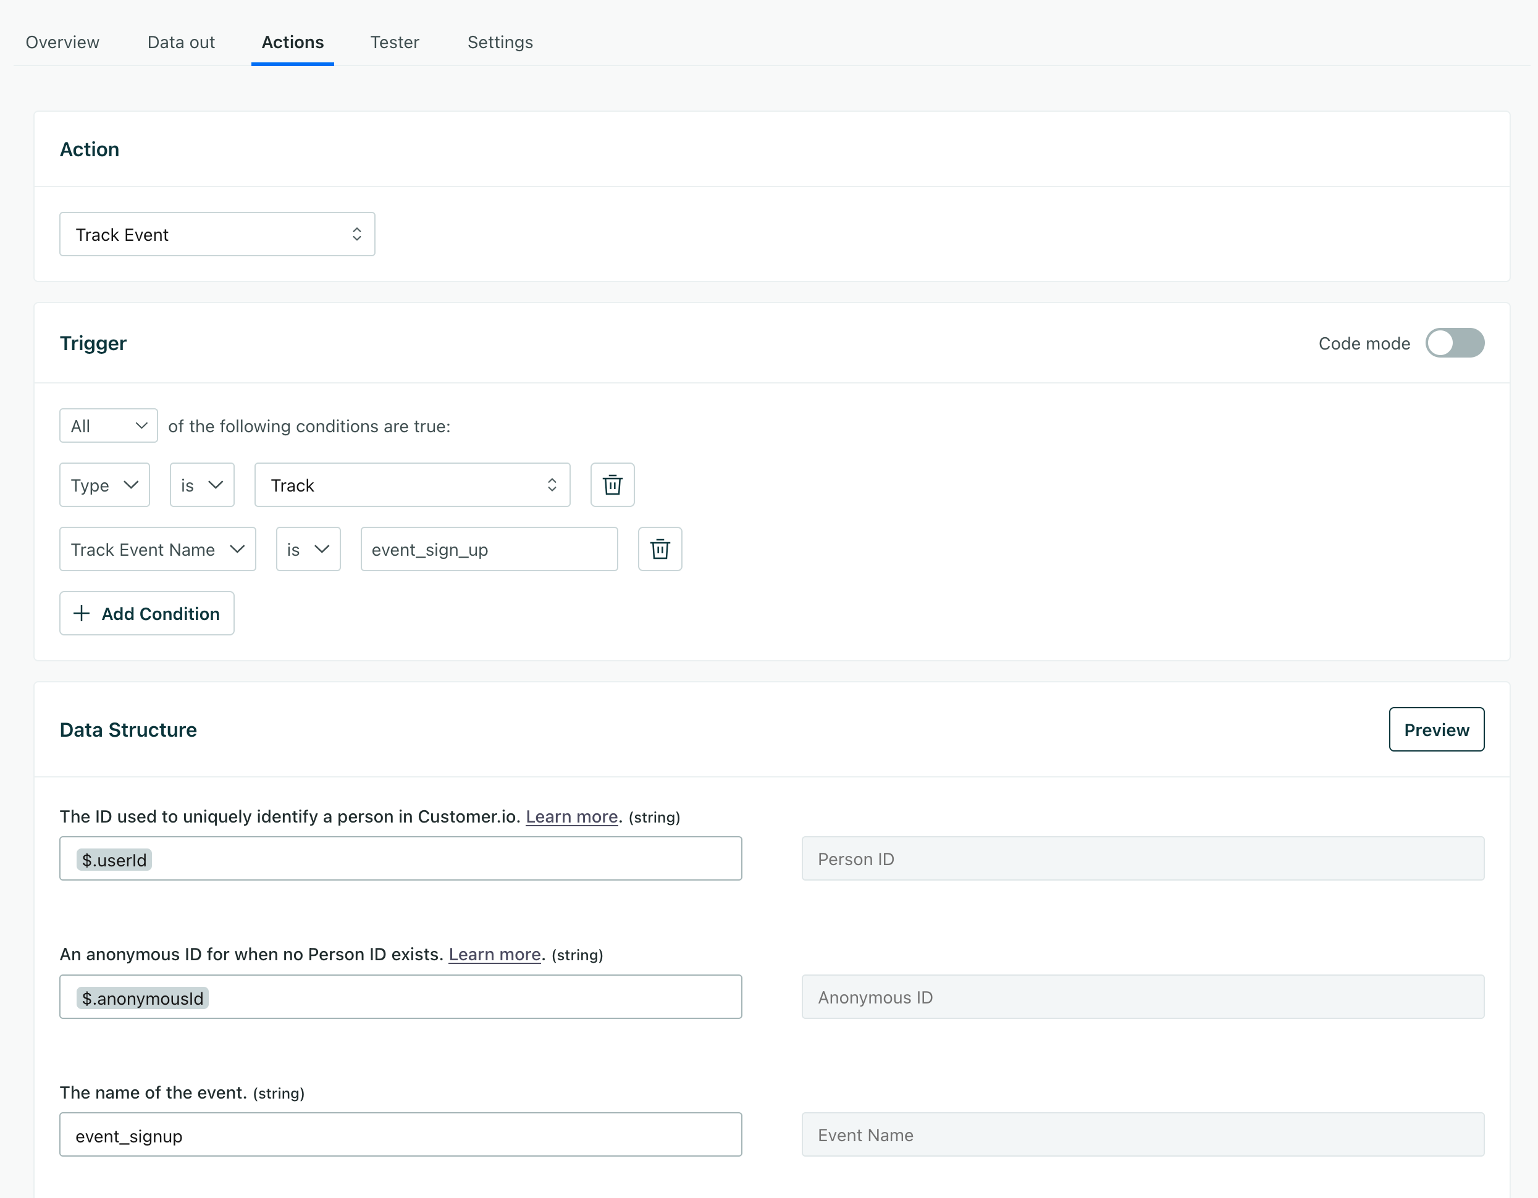Switch to the Tester tab
The height and width of the screenshot is (1198, 1538).
click(394, 42)
